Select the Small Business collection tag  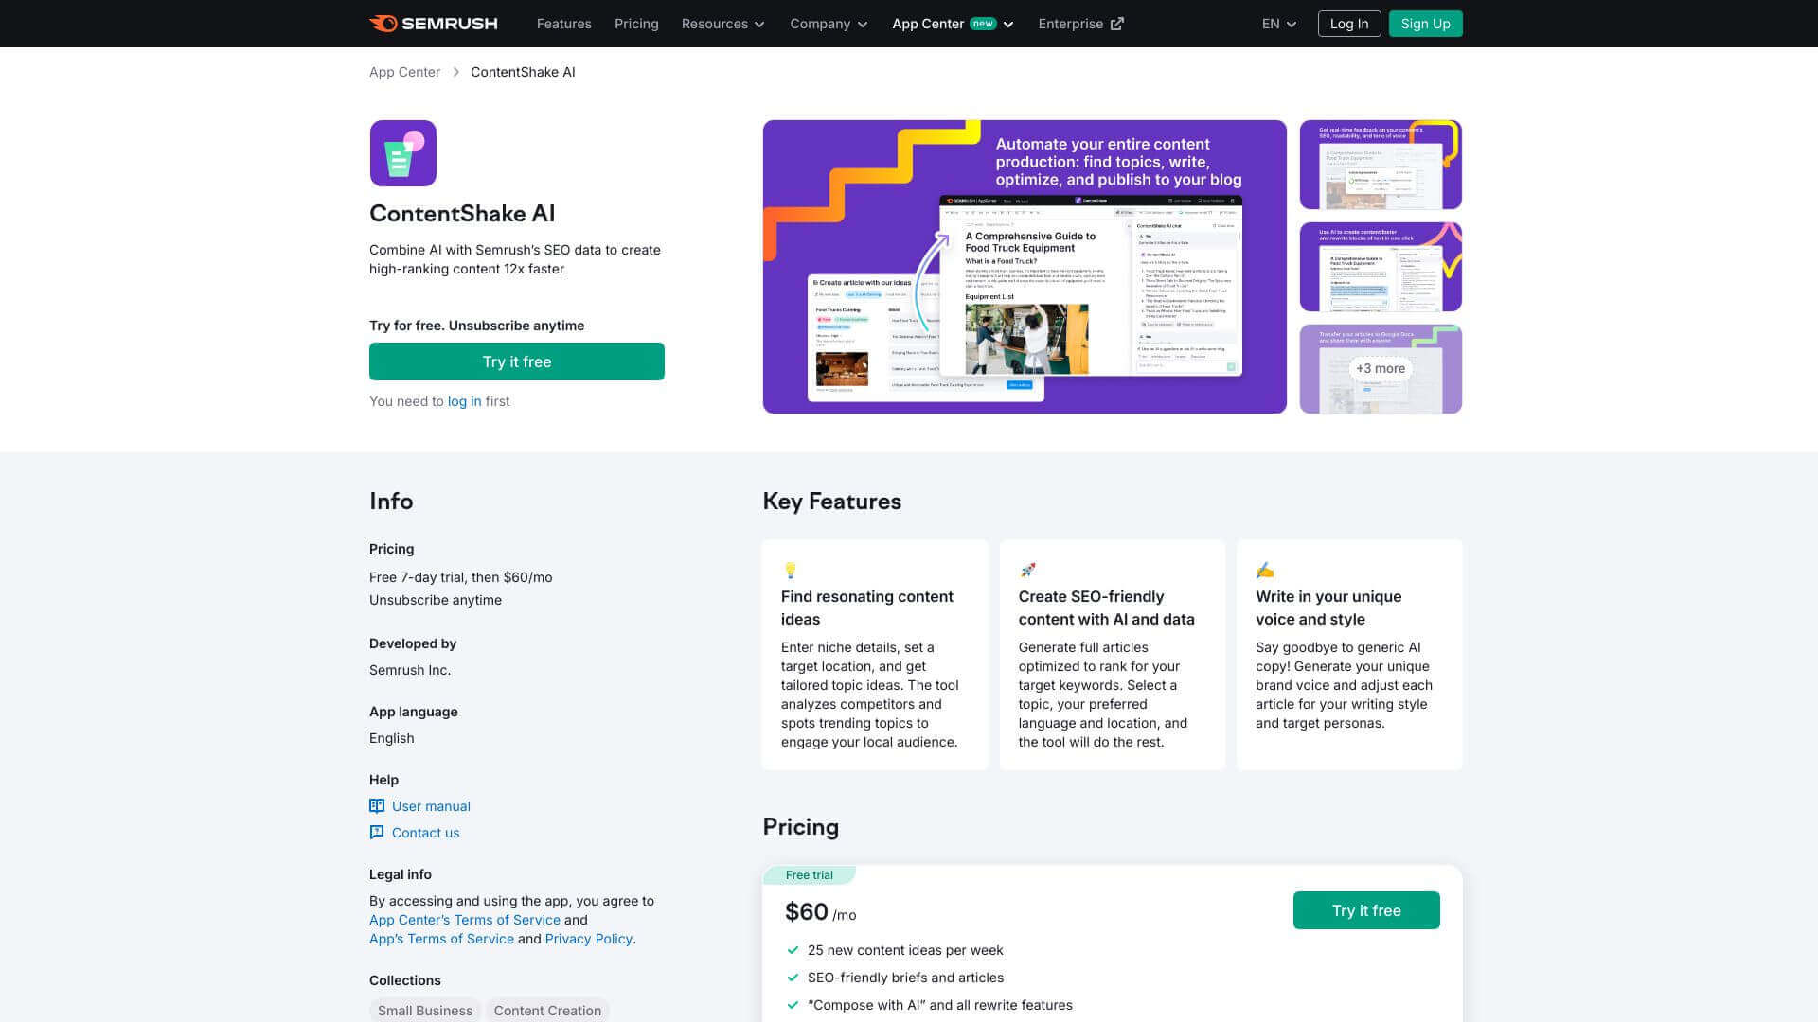tap(425, 1011)
